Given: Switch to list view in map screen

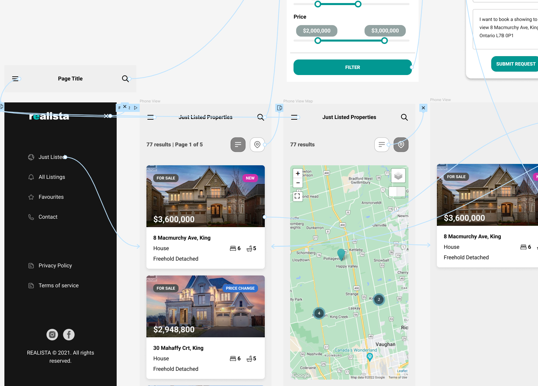Looking at the screenshot, I should pyautogui.click(x=381, y=145).
